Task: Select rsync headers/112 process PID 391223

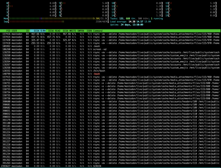Action: point(111,129)
